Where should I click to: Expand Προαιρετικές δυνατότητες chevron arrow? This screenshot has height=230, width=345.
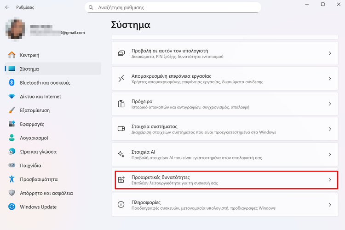(330, 180)
